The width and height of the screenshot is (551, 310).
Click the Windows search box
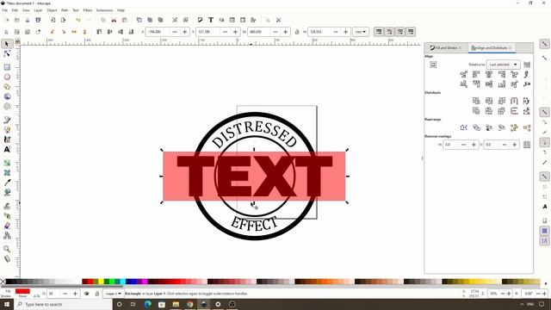[63, 304]
